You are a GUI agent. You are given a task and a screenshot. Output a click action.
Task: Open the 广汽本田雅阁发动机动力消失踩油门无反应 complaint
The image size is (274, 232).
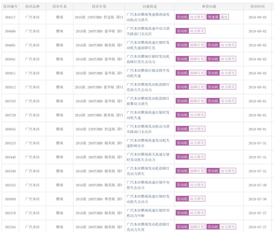point(148,129)
